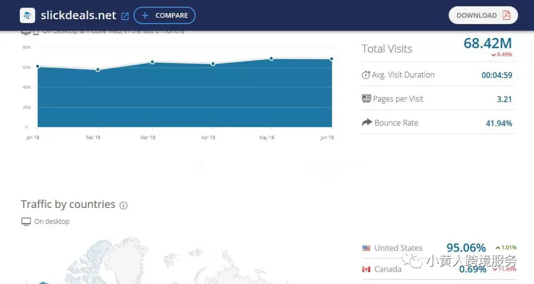This screenshot has height=284, width=534.
Task: Click the slickdeals site logo icon
Action: point(27,15)
